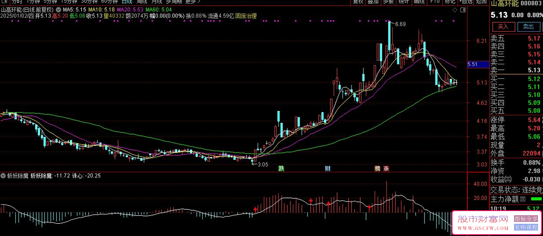Click the 最低 value 5.06
543x236 pixels.
(534, 137)
